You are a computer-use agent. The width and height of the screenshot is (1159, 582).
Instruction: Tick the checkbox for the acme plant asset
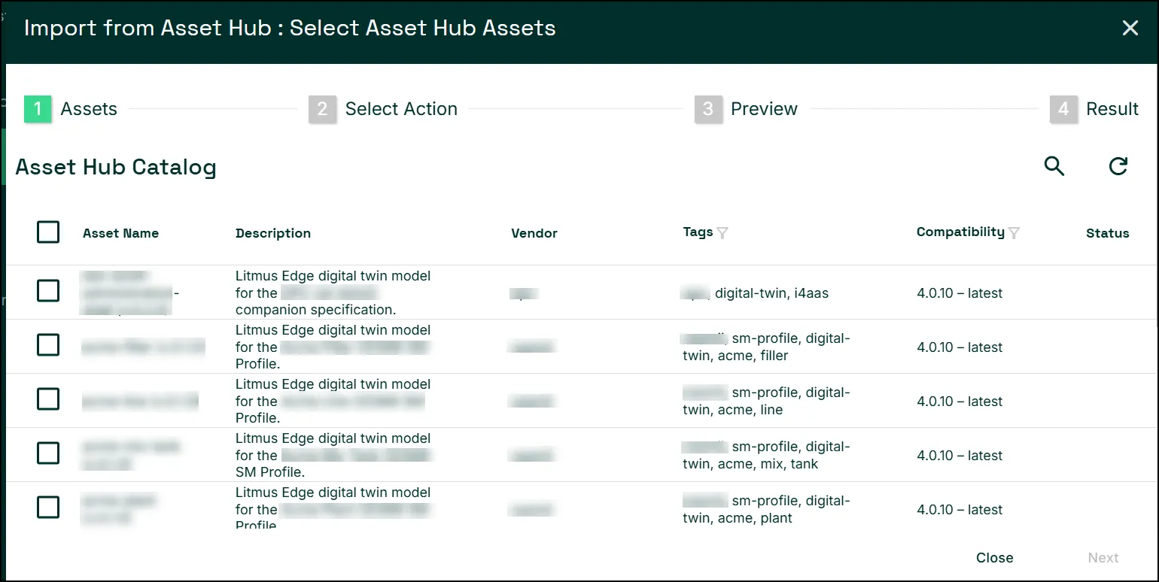tap(48, 507)
